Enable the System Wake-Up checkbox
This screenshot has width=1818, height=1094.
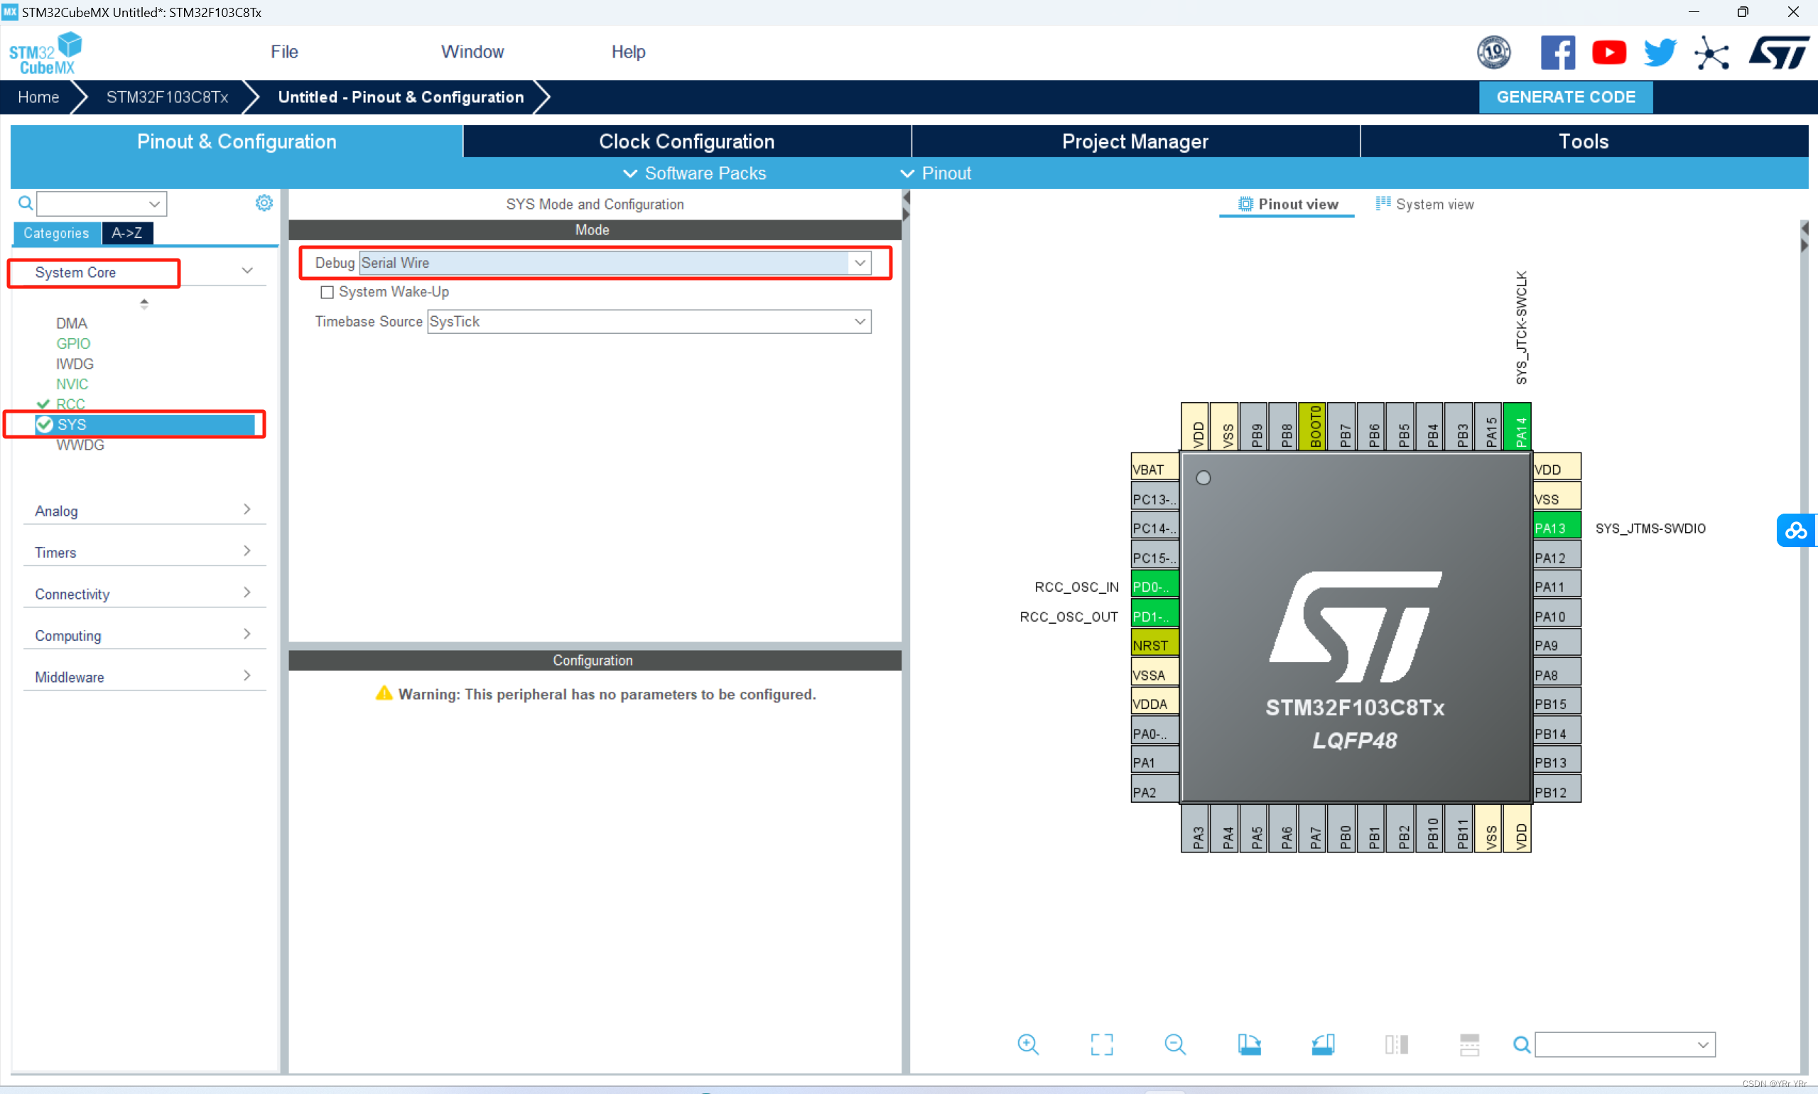tap(328, 292)
